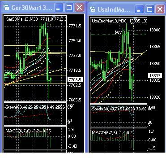Click the -1.5 MACD scale value
The width and height of the screenshot is (166, 162).
(152, 148)
